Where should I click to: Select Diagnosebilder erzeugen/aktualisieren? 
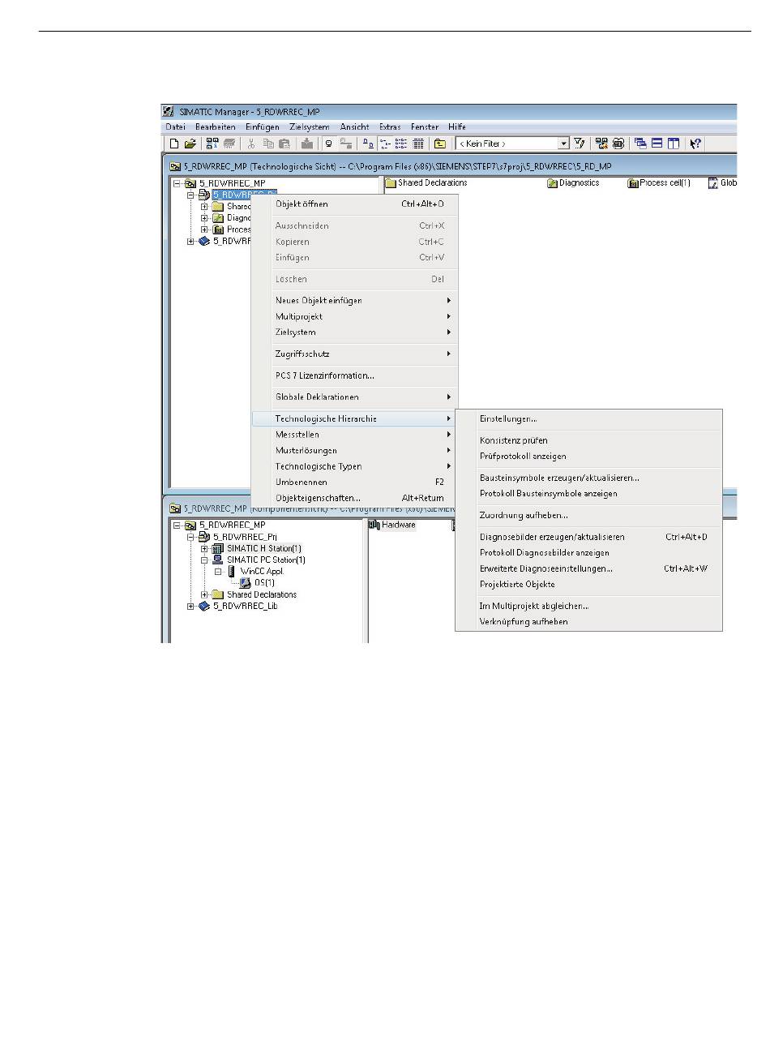588,538
